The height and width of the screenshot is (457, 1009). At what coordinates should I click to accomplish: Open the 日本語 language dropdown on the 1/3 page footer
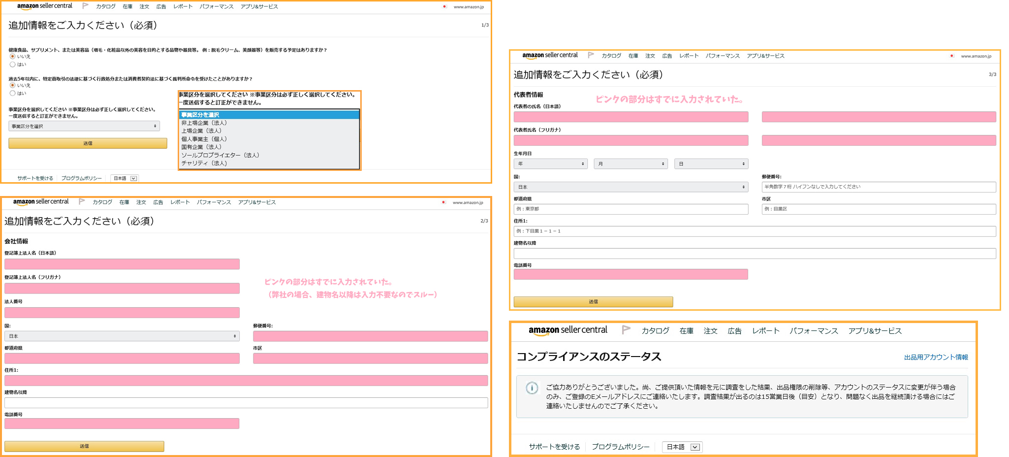coord(124,178)
